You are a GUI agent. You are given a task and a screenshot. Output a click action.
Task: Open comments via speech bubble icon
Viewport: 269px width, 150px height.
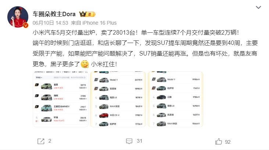click(x=129, y=141)
